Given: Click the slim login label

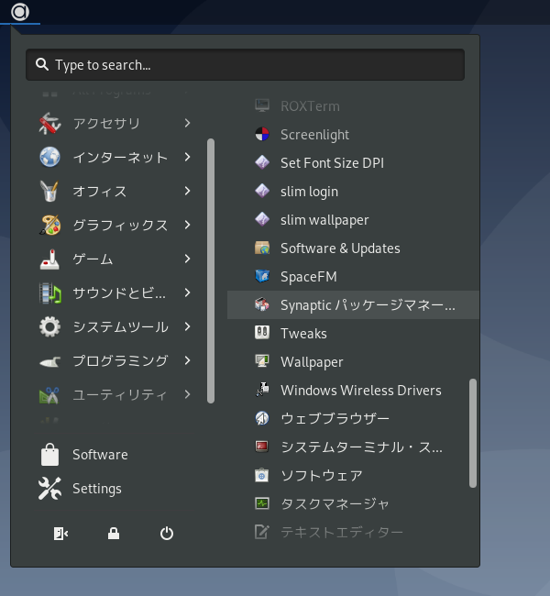Looking at the screenshot, I should [x=309, y=192].
